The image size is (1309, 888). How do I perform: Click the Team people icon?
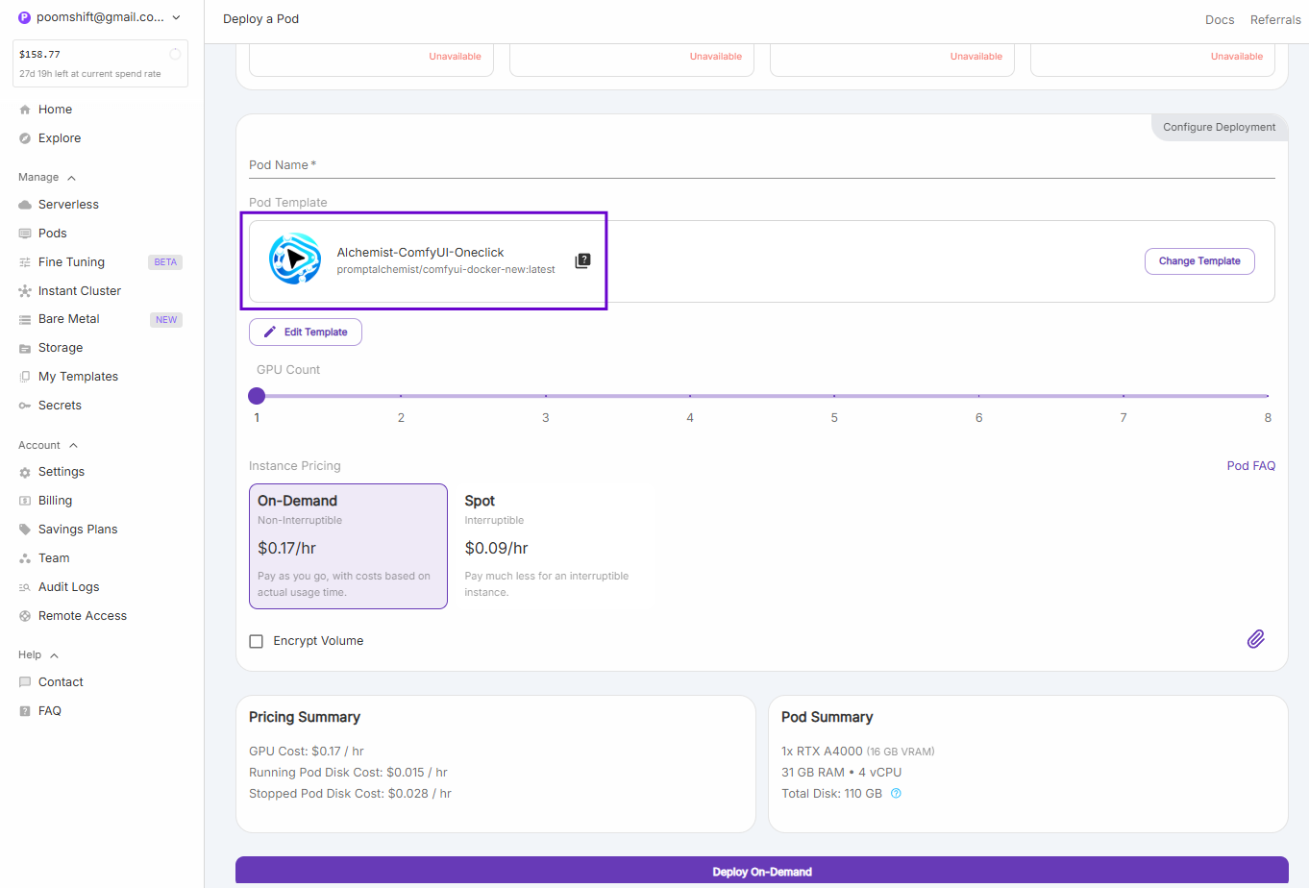[25, 558]
